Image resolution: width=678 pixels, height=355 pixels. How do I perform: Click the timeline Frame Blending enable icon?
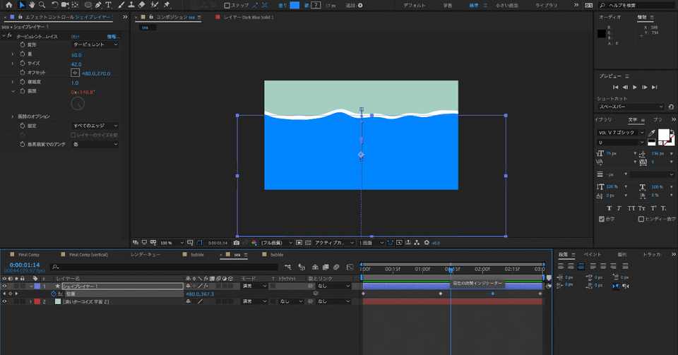[x=326, y=267]
